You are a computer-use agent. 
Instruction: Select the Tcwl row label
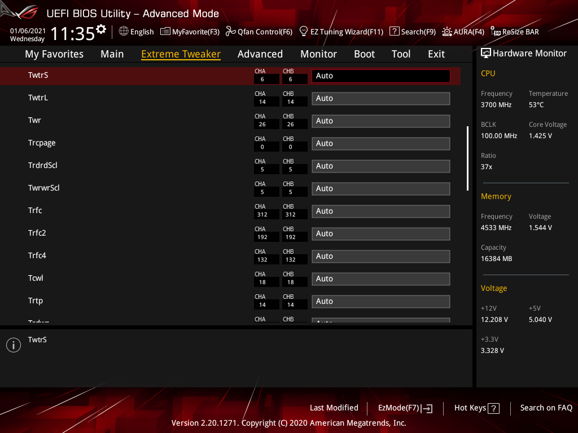pos(36,278)
